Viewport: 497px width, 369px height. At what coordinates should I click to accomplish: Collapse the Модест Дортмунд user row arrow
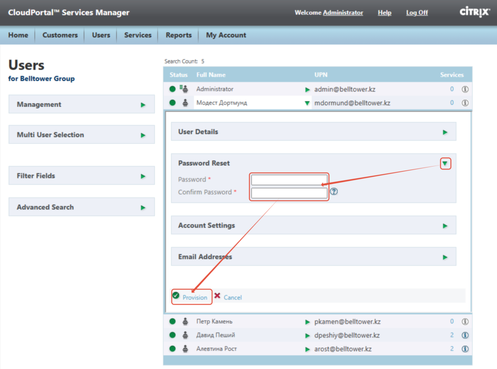[x=307, y=103]
